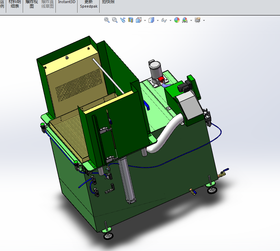Click the 爆炸视图 button

coord(32,4)
